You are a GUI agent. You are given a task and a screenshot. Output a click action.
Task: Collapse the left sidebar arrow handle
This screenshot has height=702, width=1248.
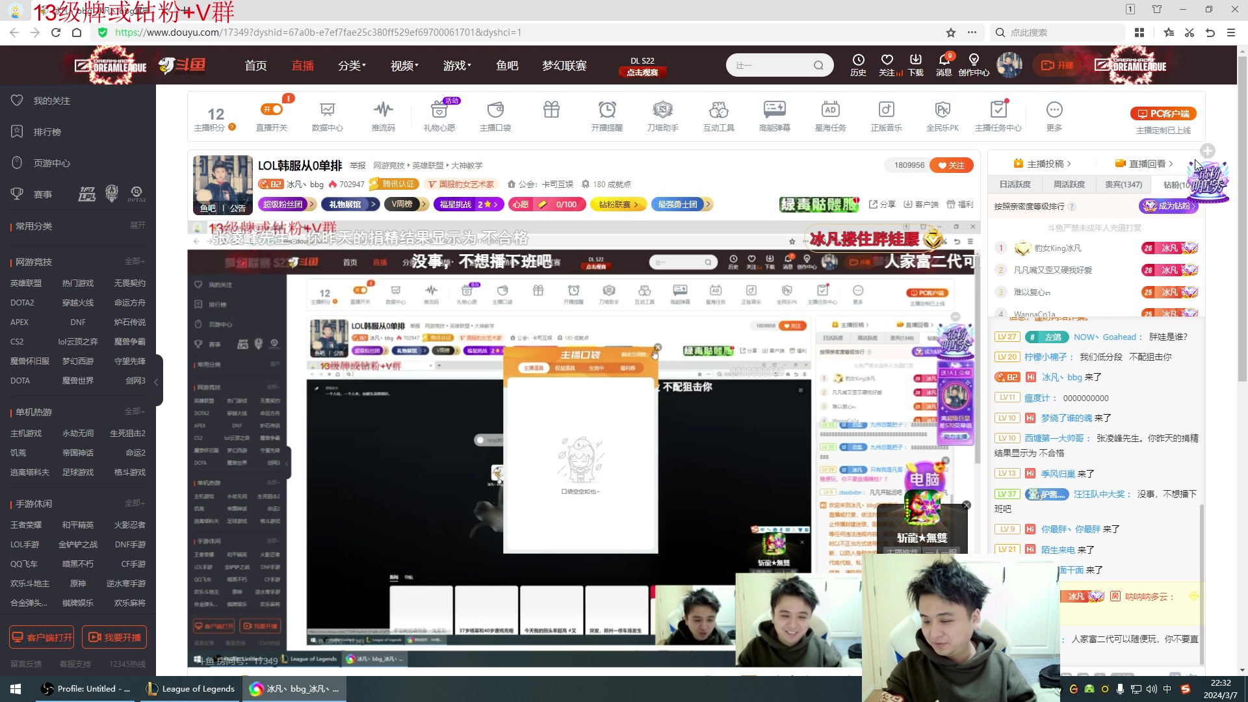tap(157, 382)
